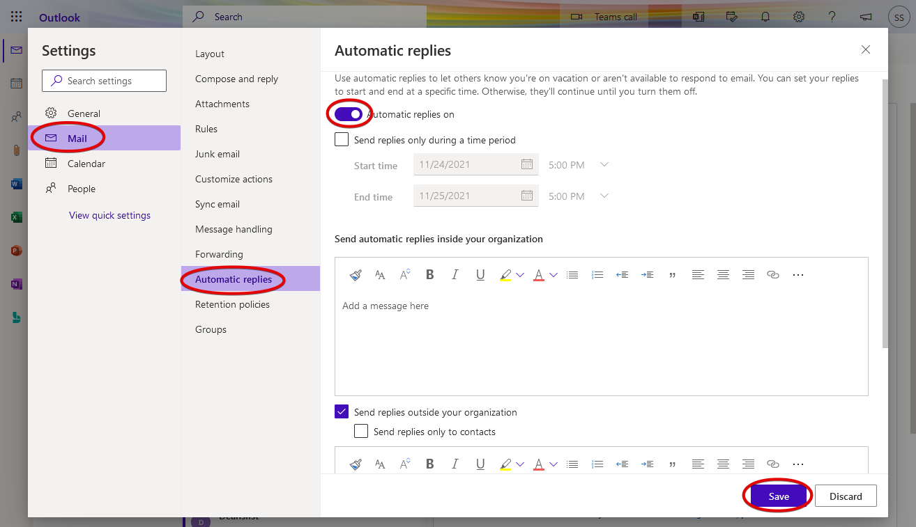This screenshot has height=527, width=916.
Task: Open the Forwarding settings section
Action: pos(219,254)
